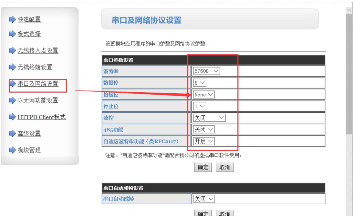
Task: Open the 串口自动成帧 dropdown
Action: tap(204, 199)
